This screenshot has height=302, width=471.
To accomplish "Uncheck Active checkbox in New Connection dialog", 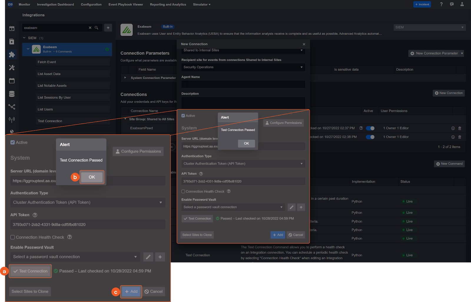I will pyautogui.click(x=183, y=116).
